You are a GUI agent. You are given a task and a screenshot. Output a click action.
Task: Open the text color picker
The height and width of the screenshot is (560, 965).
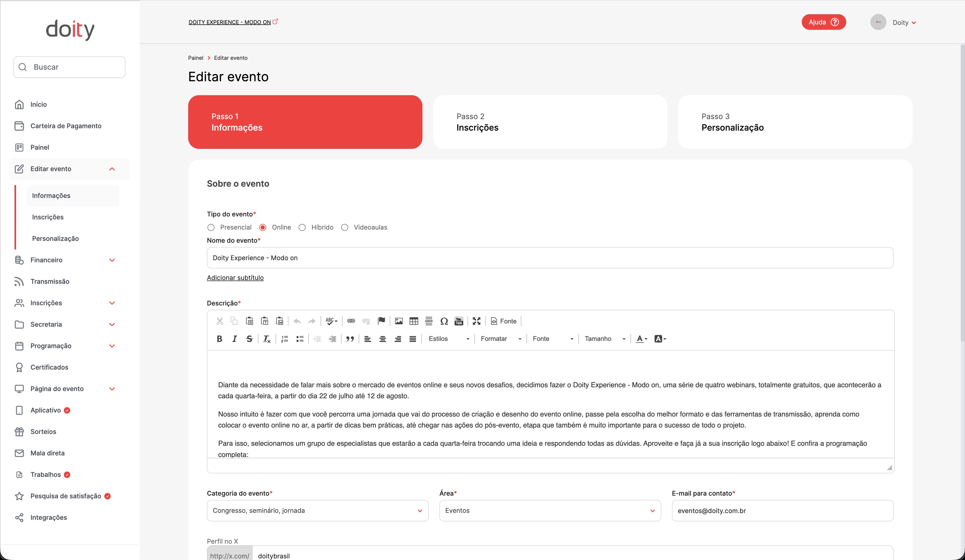coord(641,339)
